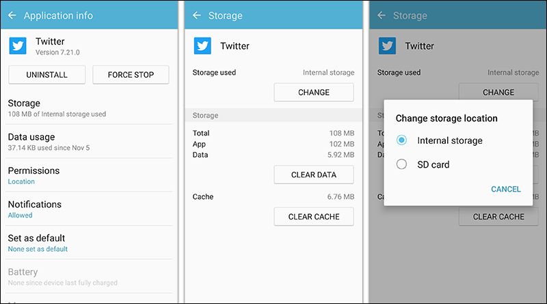Tap 37.14 KB used since Nov 5 text
Image resolution: width=547 pixels, height=304 pixels.
(49, 148)
